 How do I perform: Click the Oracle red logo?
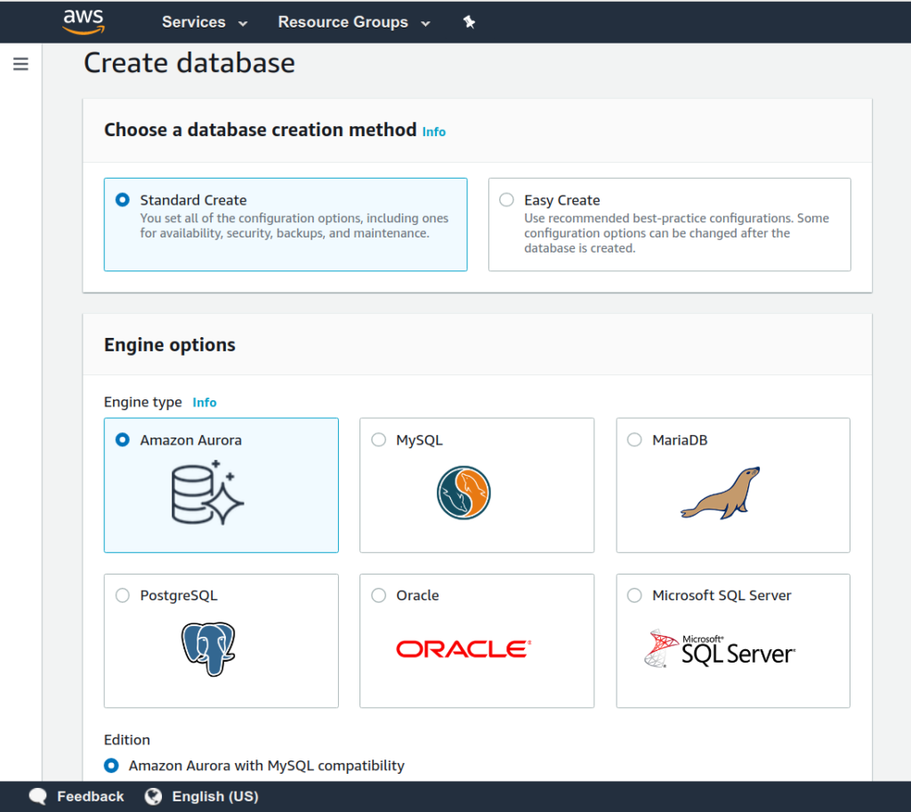(464, 648)
